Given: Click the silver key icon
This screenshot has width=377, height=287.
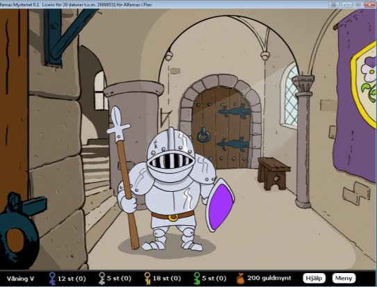Looking at the screenshot, I should pos(102,279).
